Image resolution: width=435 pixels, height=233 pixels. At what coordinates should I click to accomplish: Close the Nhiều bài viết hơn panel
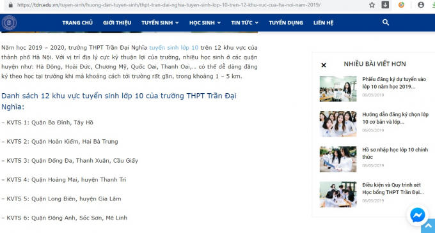pyautogui.click(x=324, y=65)
